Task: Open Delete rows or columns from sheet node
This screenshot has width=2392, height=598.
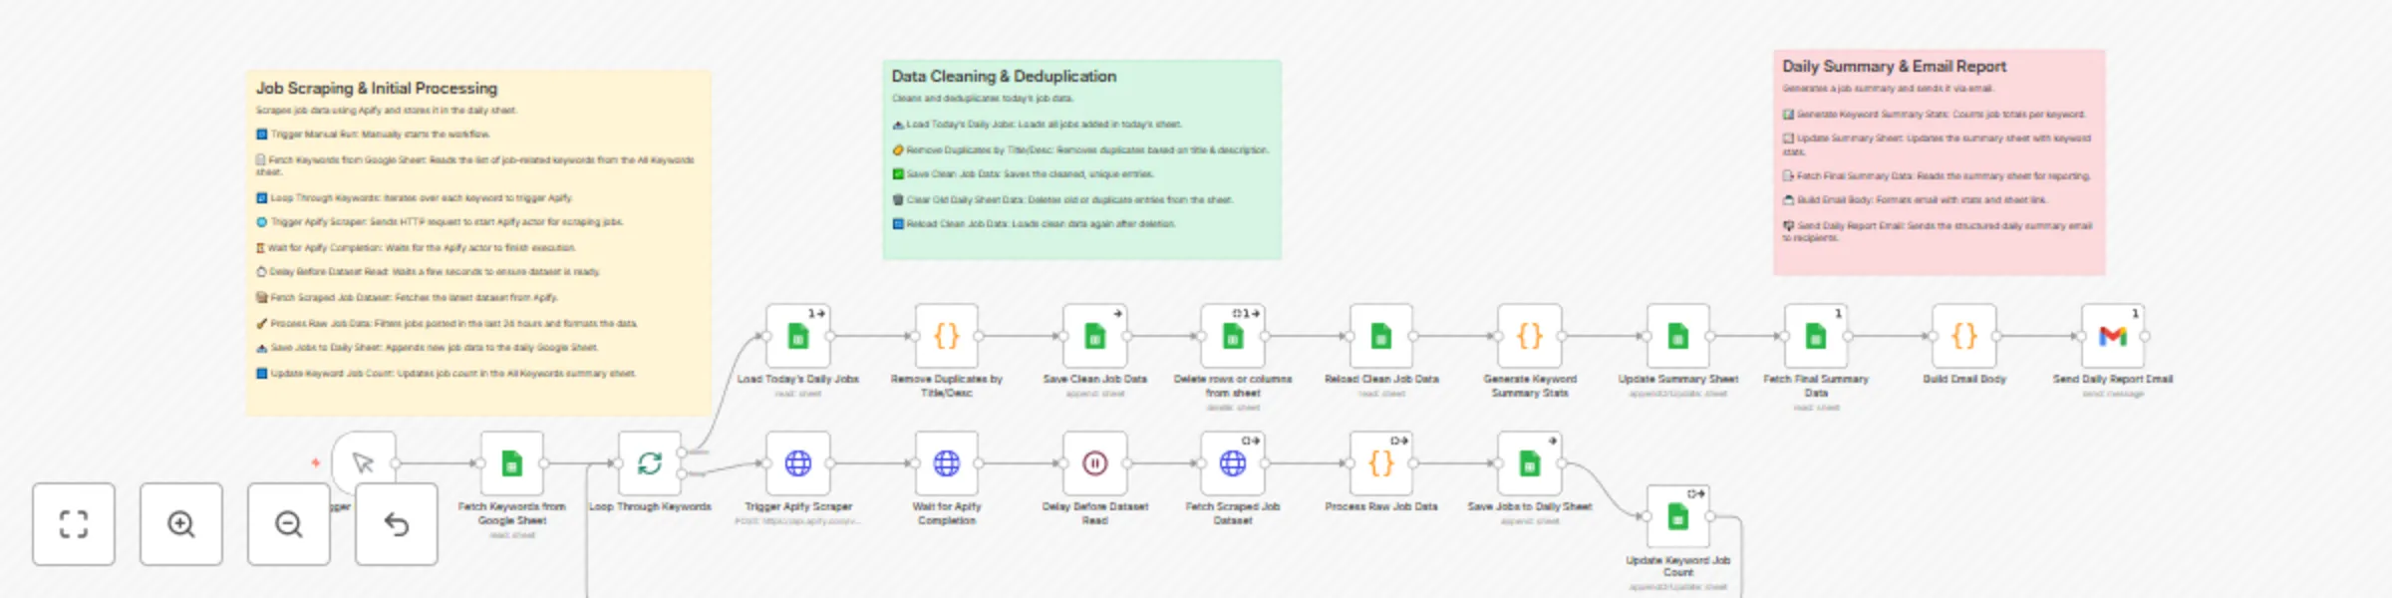Action: (1233, 337)
